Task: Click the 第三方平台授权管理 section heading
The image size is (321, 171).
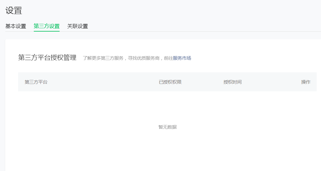Action: [47, 58]
